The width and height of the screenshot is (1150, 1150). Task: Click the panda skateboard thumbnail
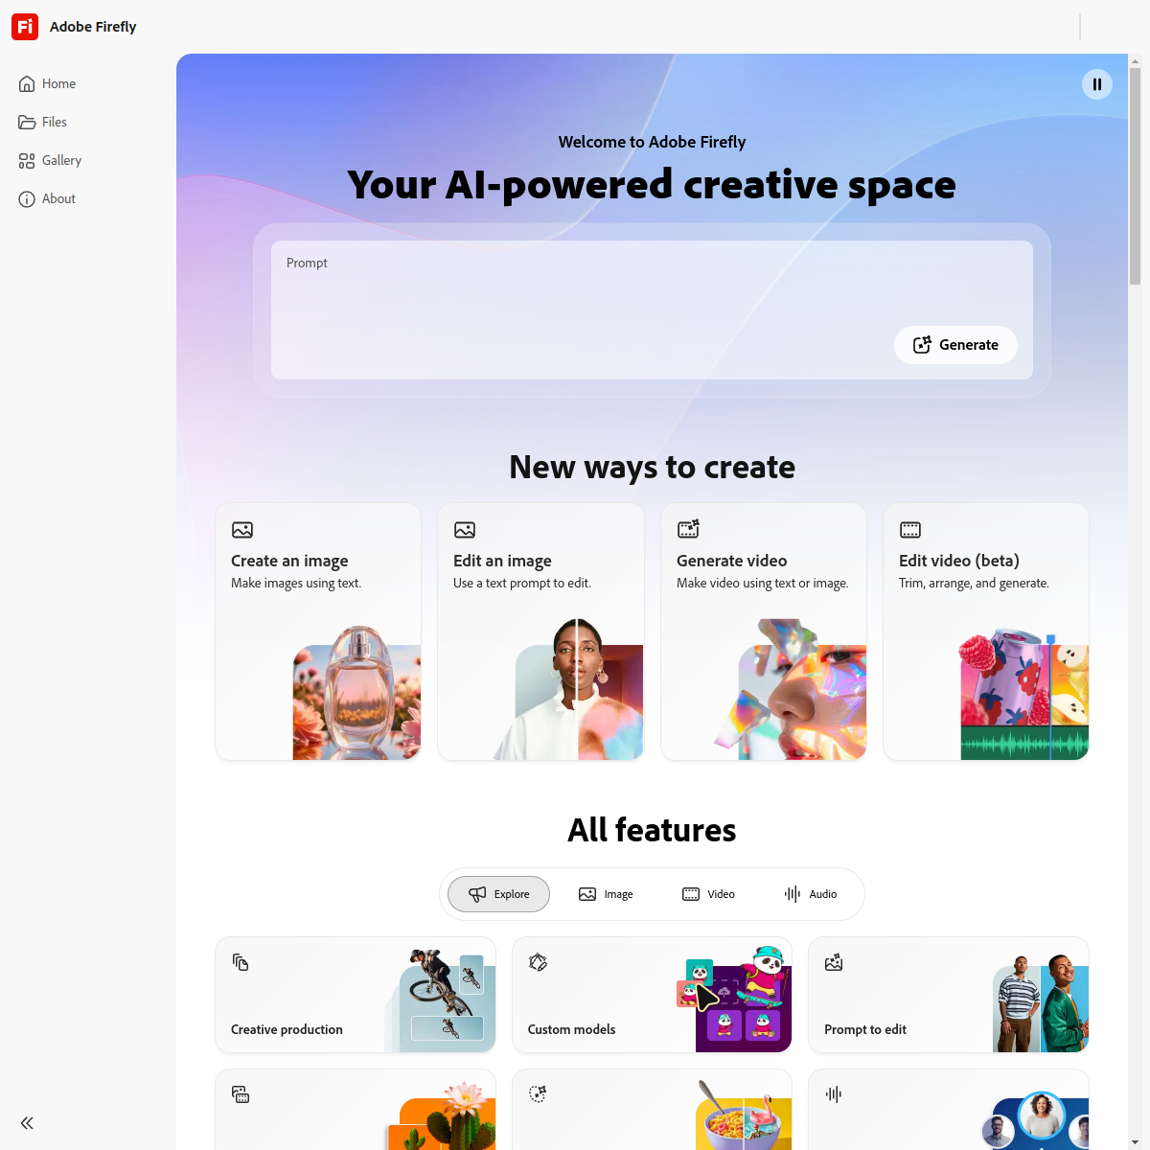pyautogui.click(x=735, y=999)
